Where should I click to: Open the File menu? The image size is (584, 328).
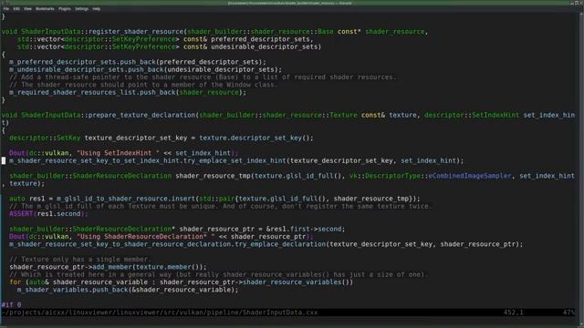(x=6, y=8)
